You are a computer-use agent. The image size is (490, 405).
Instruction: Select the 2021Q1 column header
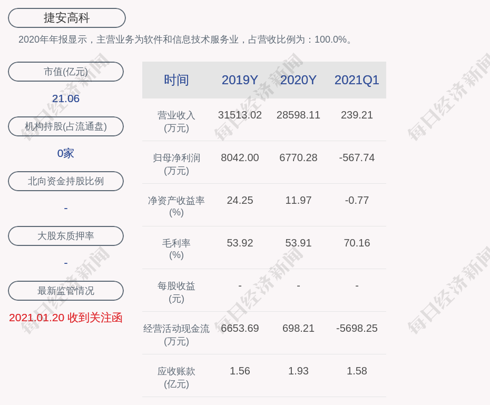coord(357,80)
